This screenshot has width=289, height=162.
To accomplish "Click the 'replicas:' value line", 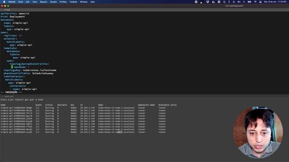I will 13,36.
